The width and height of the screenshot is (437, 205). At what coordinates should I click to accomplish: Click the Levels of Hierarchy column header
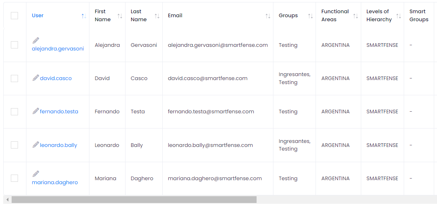[379, 16]
